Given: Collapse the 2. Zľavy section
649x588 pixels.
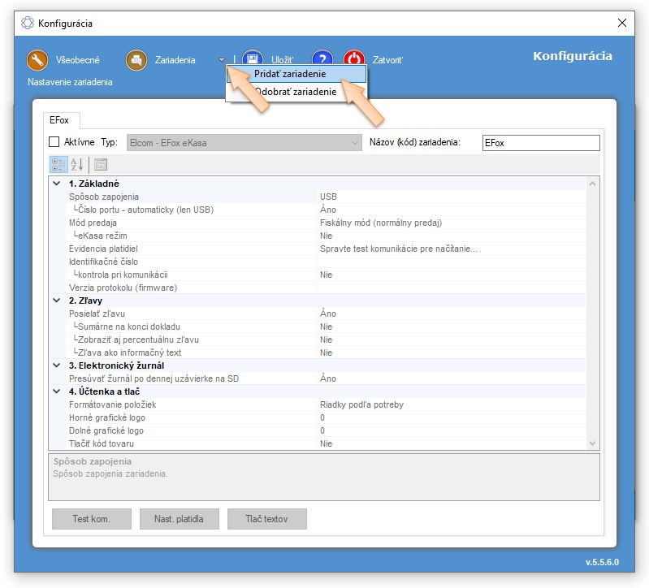Looking at the screenshot, I should pyautogui.click(x=56, y=300).
